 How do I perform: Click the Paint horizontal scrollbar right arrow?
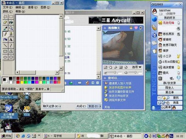click(x=57, y=72)
